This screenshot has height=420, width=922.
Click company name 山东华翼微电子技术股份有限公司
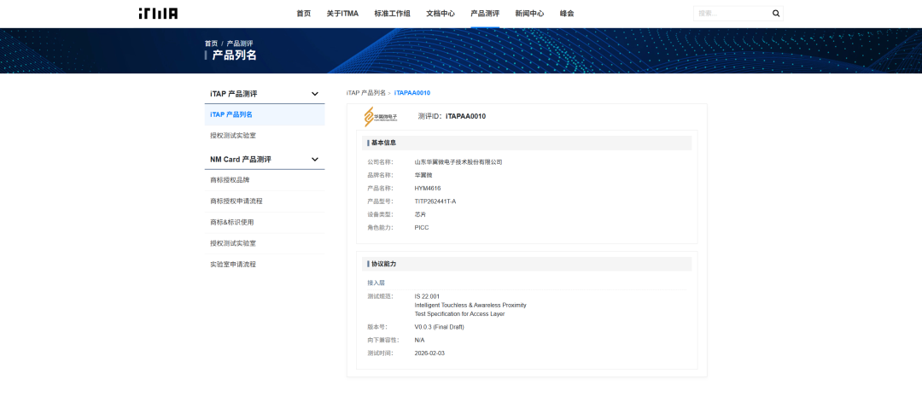coord(458,161)
